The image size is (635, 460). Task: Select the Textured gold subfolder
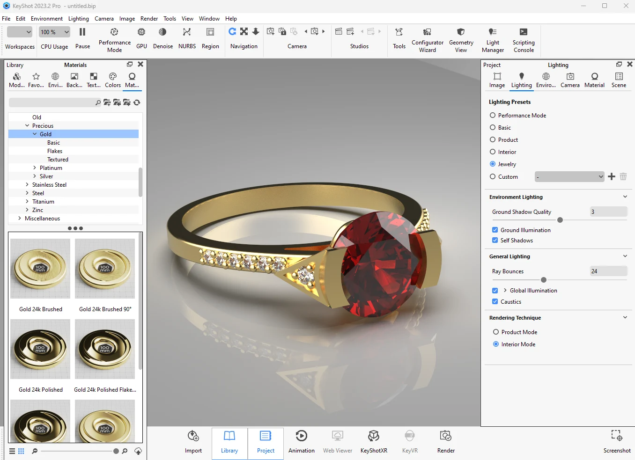pos(58,160)
